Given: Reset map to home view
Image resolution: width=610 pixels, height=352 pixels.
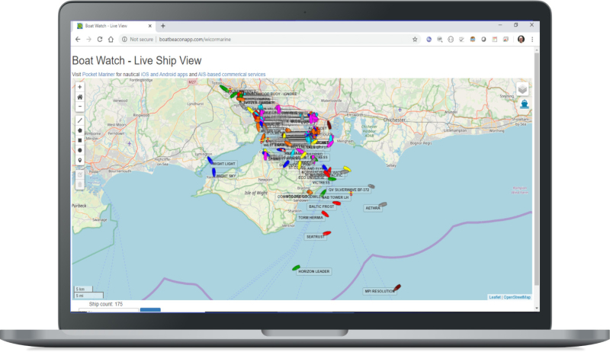Looking at the screenshot, I should (x=80, y=97).
